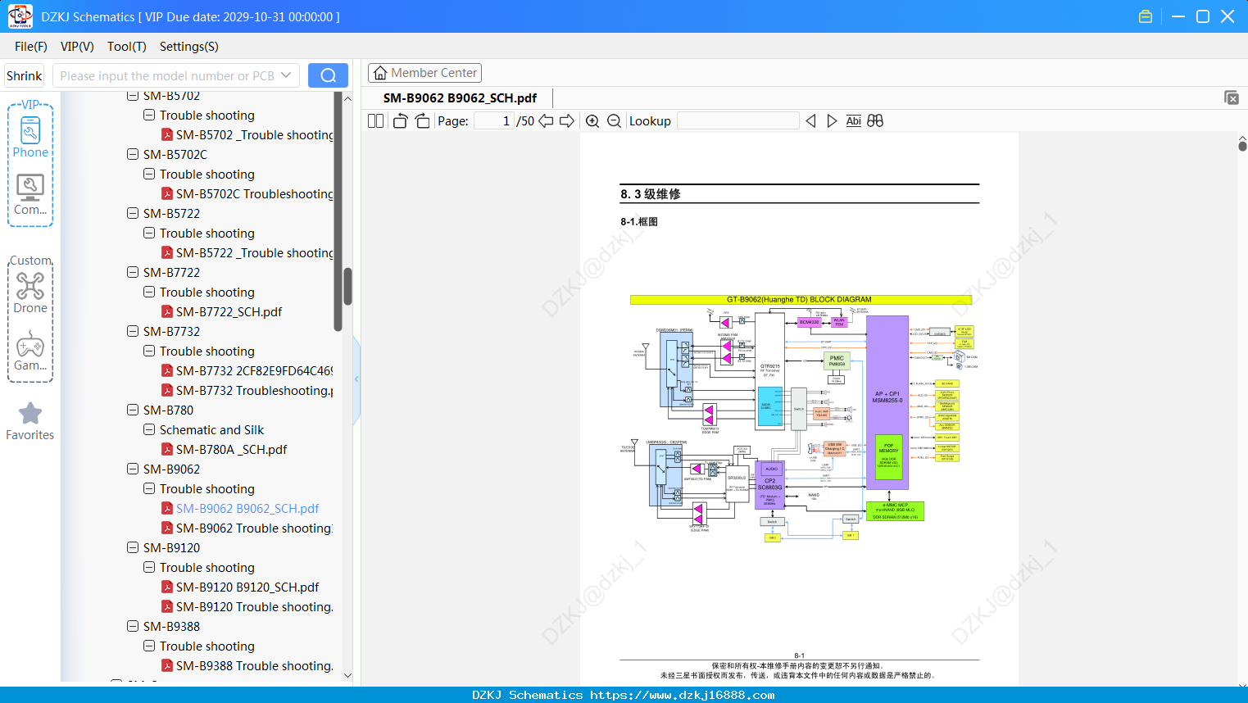Open Favorites star in sidebar

[x=30, y=421]
